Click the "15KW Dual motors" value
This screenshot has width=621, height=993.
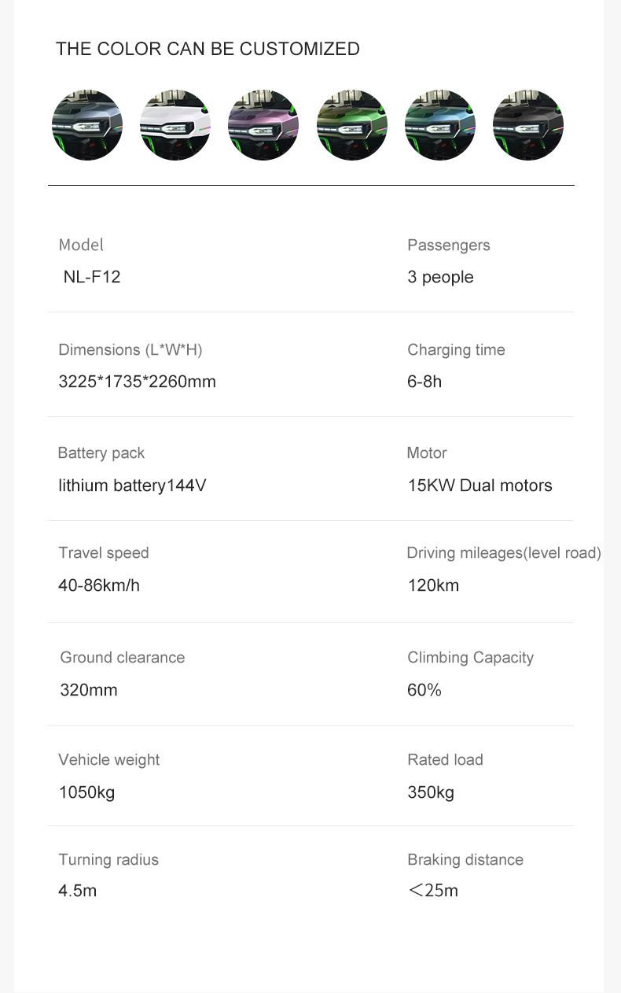[x=480, y=485]
